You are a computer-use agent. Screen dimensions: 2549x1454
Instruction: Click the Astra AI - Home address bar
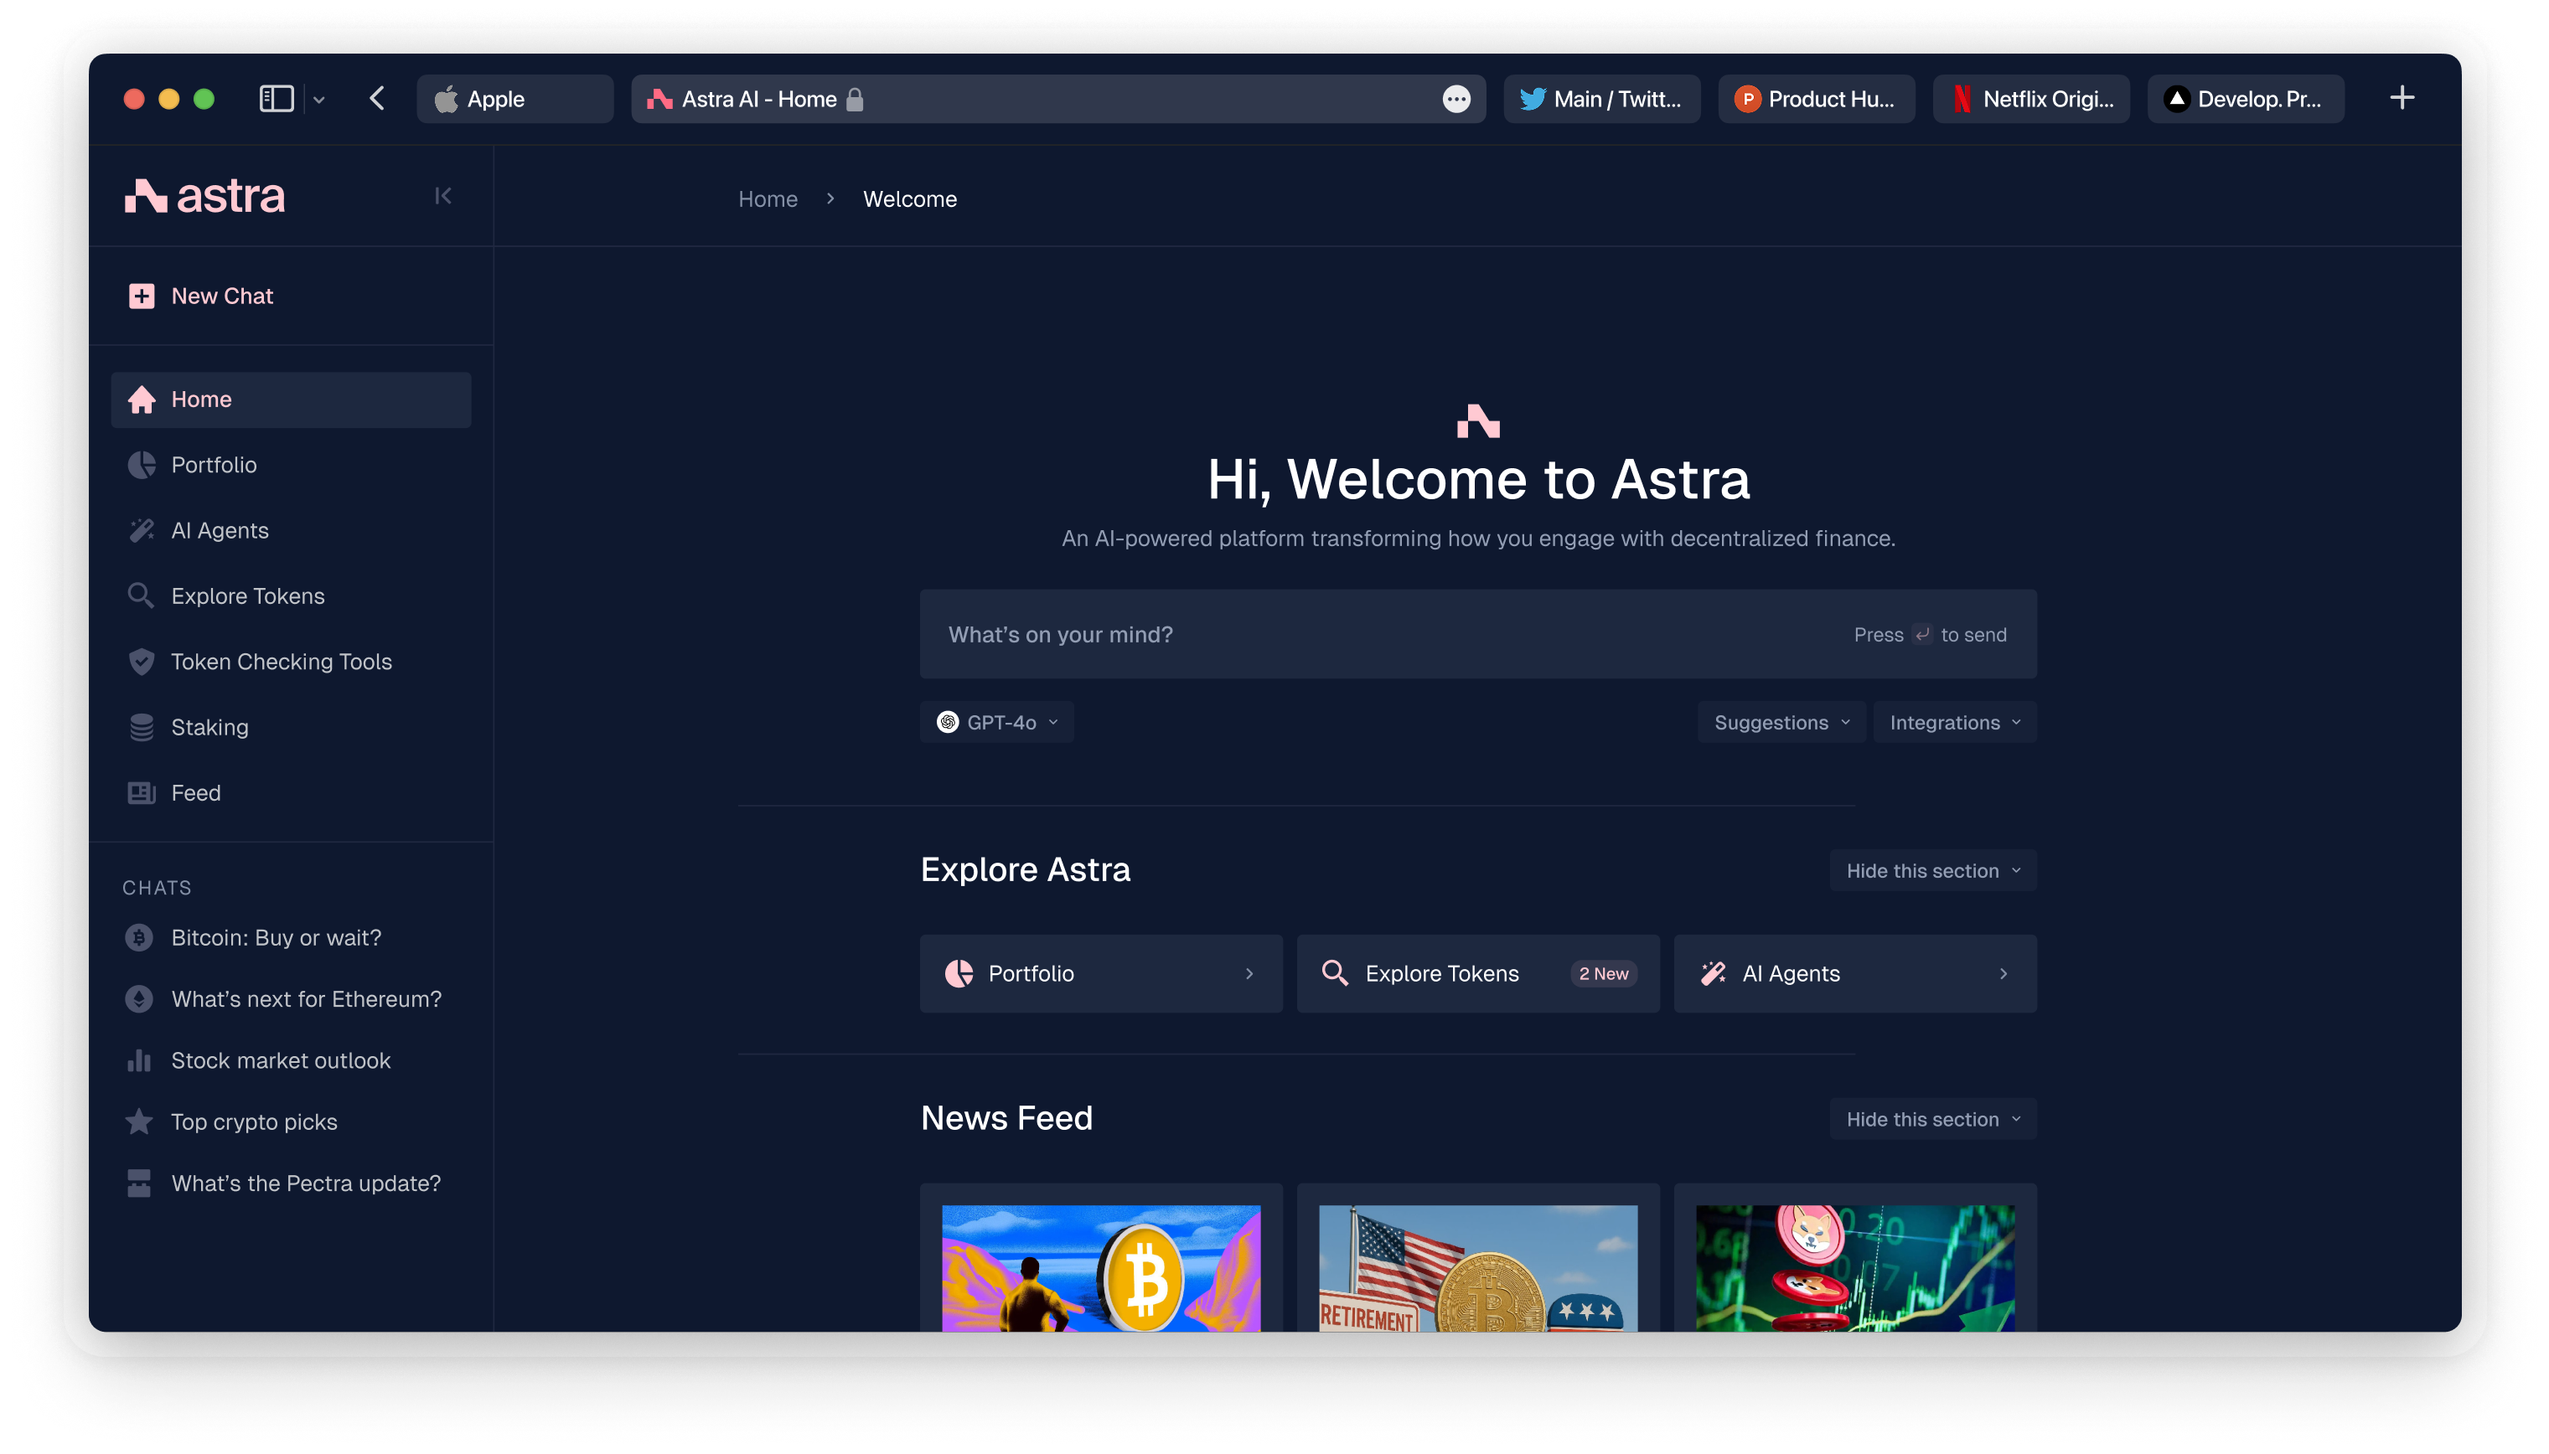pyautogui.click(x=1057, y=99)
